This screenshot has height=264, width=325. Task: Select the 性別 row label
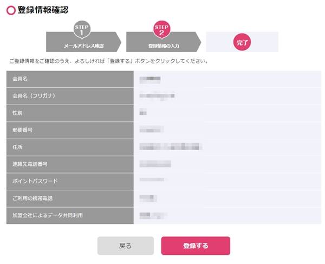click(17, 113)
